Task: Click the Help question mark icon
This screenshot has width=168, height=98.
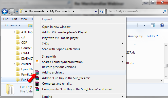Action: (162, 25)
